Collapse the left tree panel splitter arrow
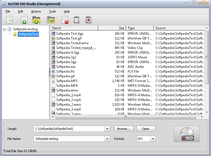The height and width of the screenshot is (156, 211). coord(49,72)
